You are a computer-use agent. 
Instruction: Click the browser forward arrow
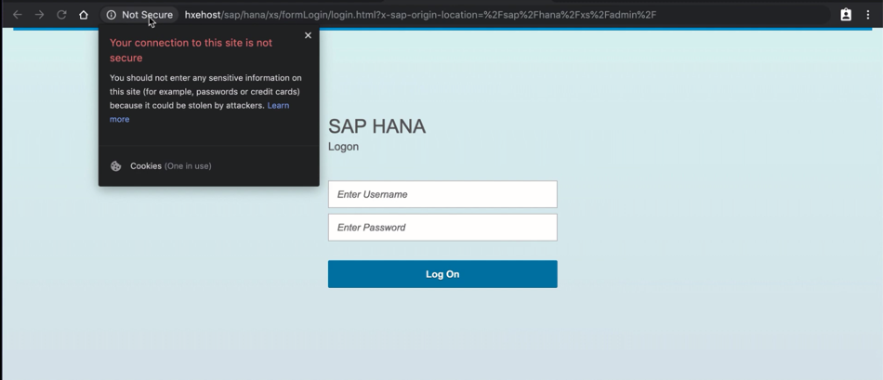(x=39, y=15)
